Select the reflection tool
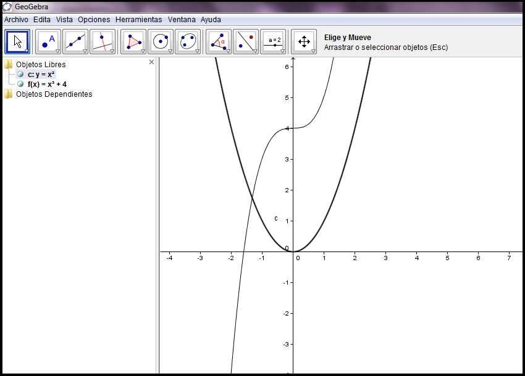525x376 pixels. pyautogui.click(x=247, y=41)
